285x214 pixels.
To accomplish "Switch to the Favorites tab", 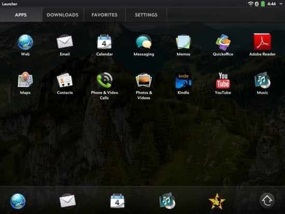I will click(105, 15).
